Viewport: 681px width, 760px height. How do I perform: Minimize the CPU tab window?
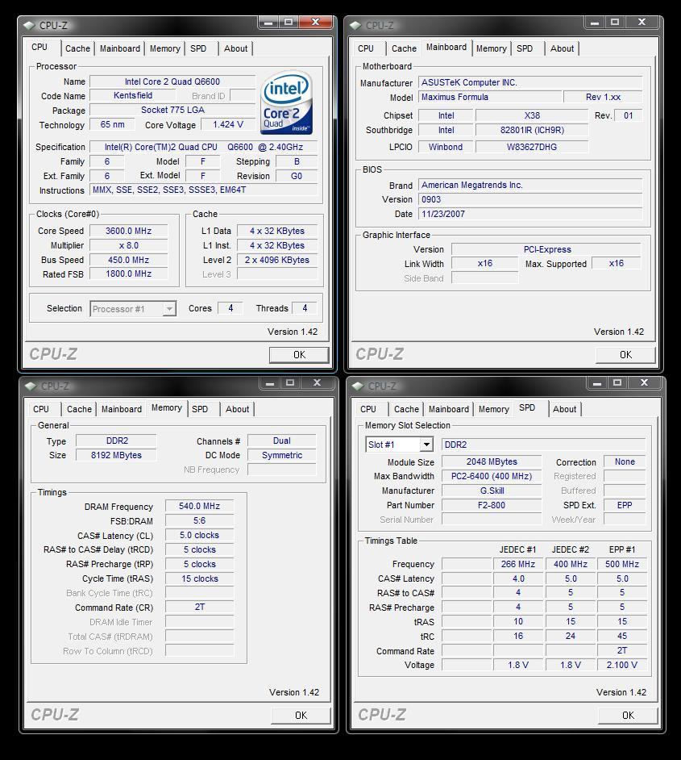pyautogui.click(x=268, y=23)
